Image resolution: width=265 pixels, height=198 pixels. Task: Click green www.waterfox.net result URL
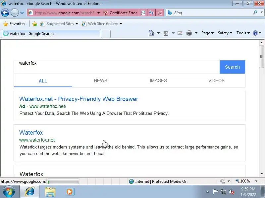tap(37, 140)
